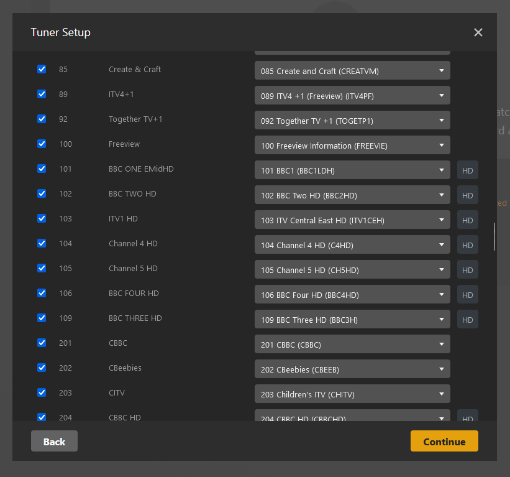This screenshot has height=477, width=510.
Task: Click the channel list scrollbar thumb
Action: (494, 236)
